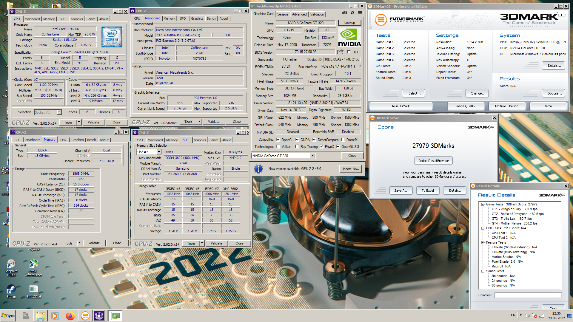573x322 pixels.
Task: Click the Bus Interface question mark icon
Action: [x=360, y=66]
